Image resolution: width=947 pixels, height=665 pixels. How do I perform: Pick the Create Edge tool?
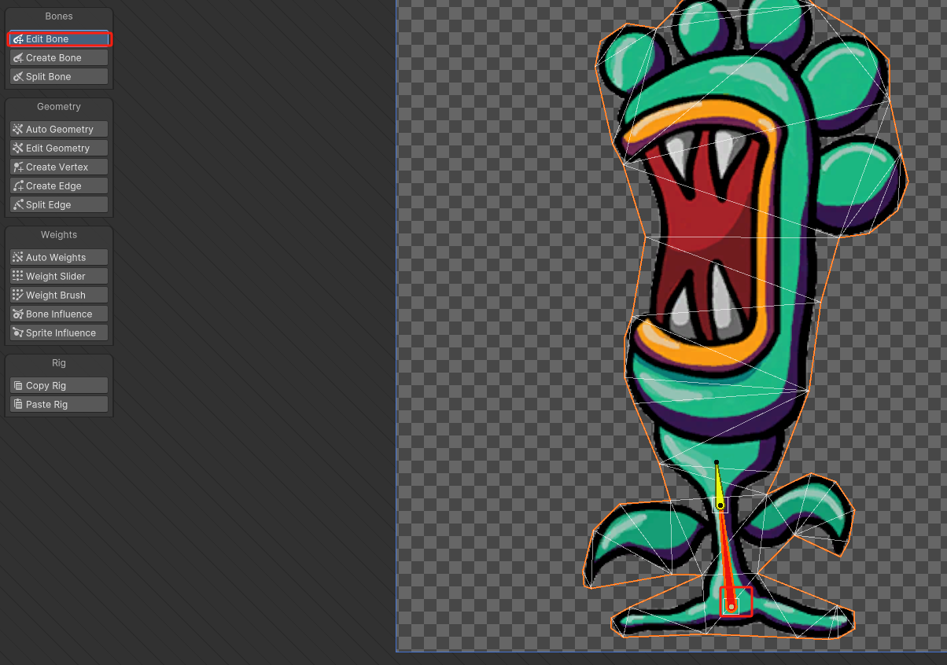coord(59,186)
